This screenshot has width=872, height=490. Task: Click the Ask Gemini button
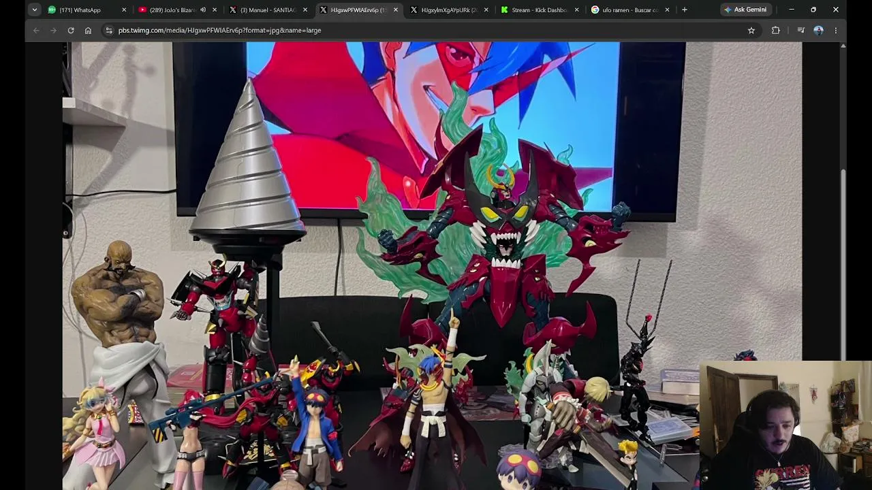[745, 10]
